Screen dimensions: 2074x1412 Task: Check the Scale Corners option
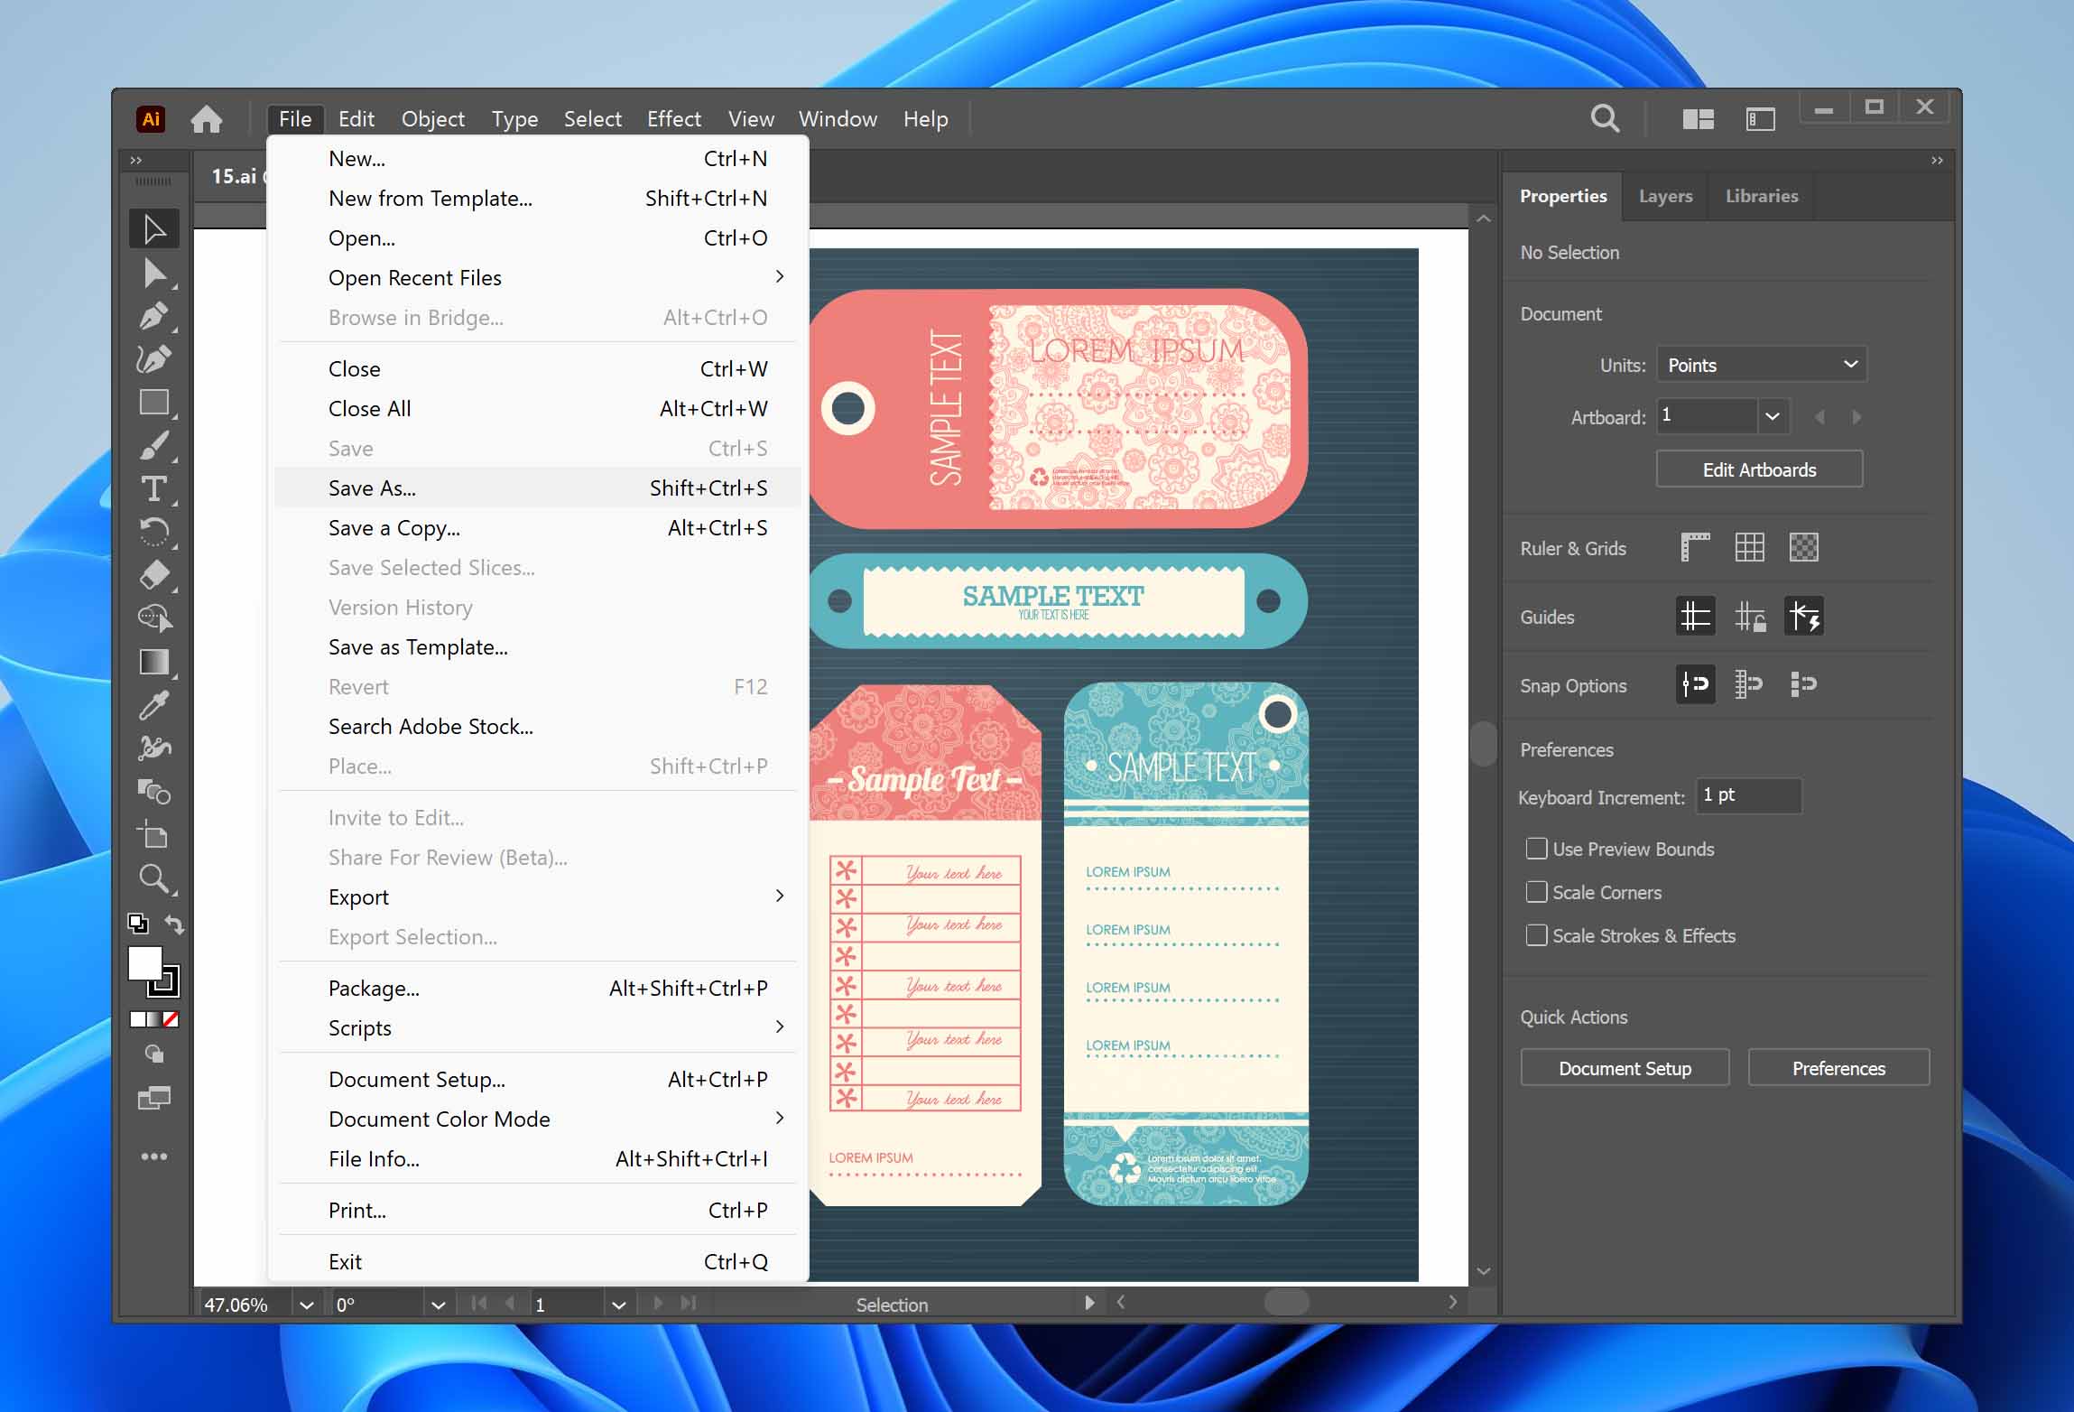(x=1536, y=892)
